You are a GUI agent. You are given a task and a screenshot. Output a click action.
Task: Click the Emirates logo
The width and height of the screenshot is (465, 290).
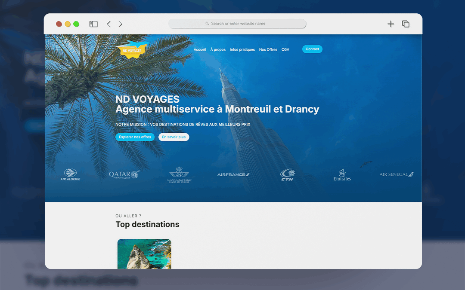click(342, 174)
